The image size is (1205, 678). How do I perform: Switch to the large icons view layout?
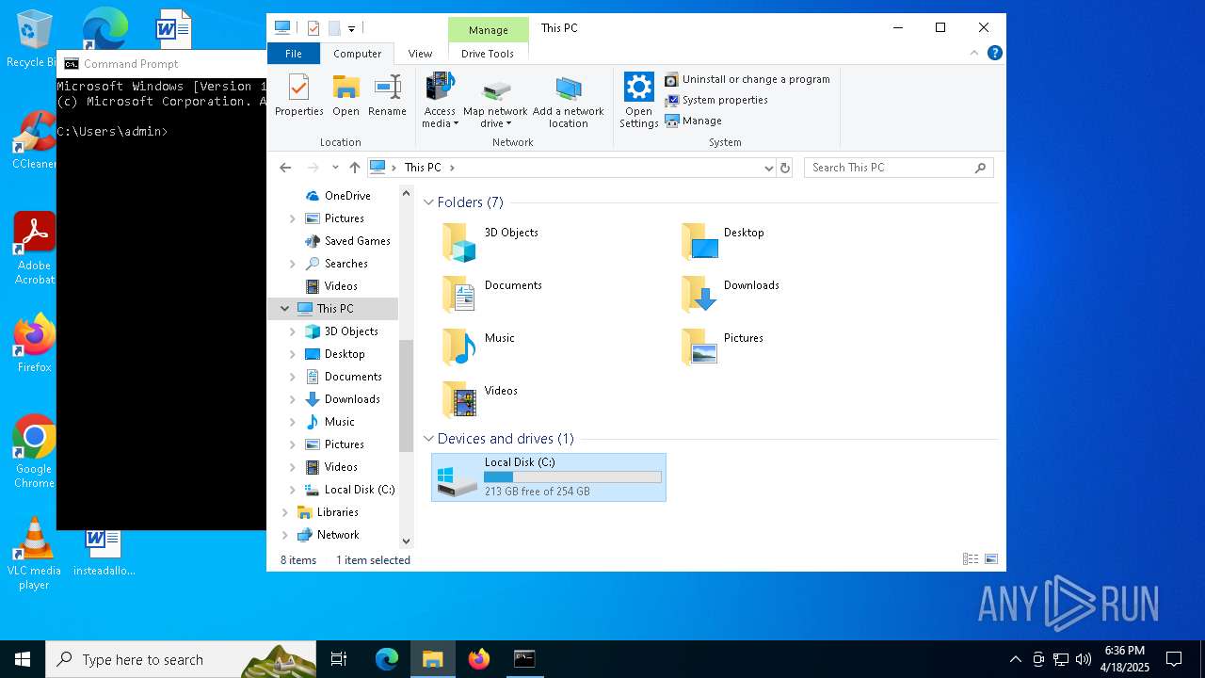tap(991, 559)
